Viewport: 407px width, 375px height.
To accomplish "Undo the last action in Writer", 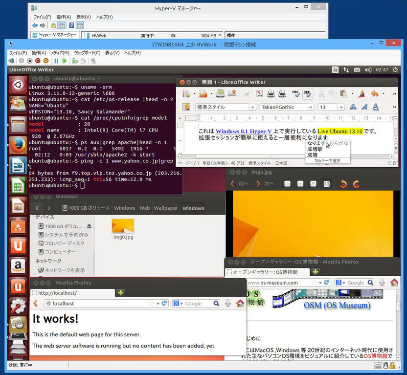I will 375,94.
